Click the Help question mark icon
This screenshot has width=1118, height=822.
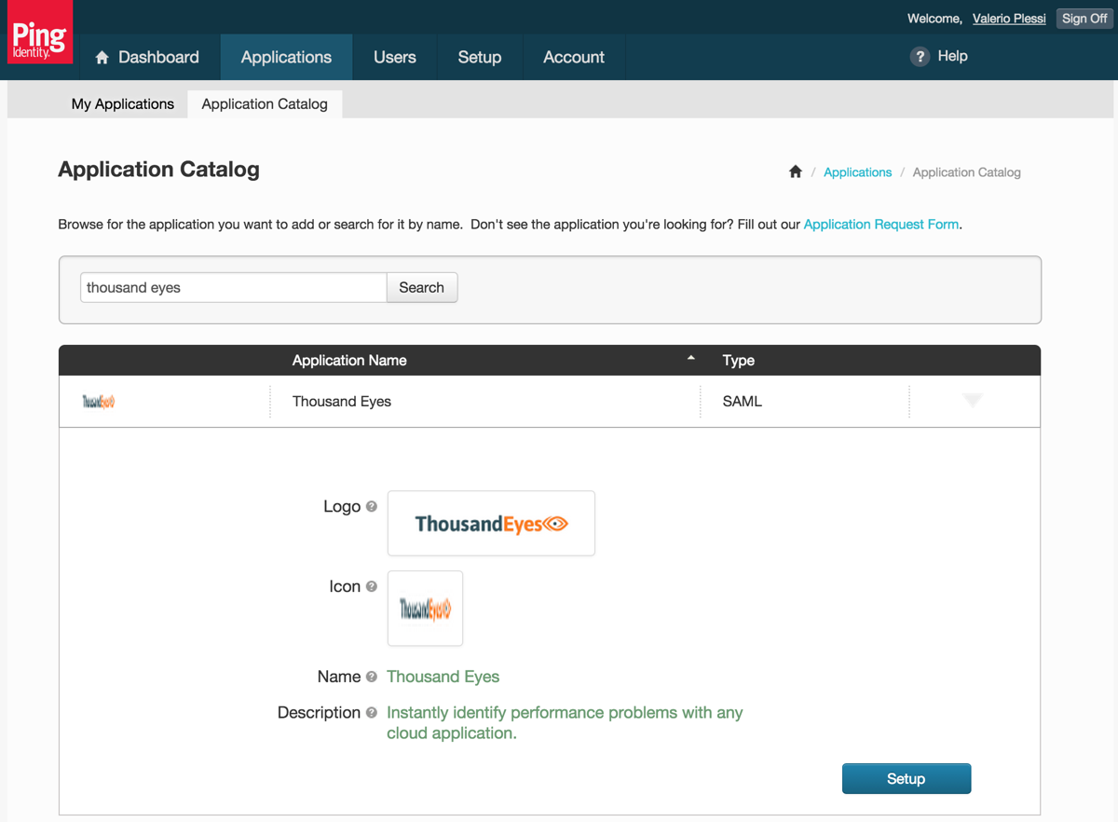[x=920, y=56]
